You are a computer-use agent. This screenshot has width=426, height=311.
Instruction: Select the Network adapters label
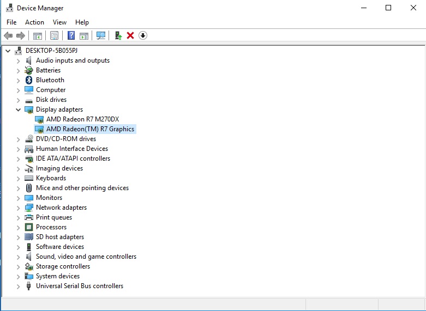point(61,208)
